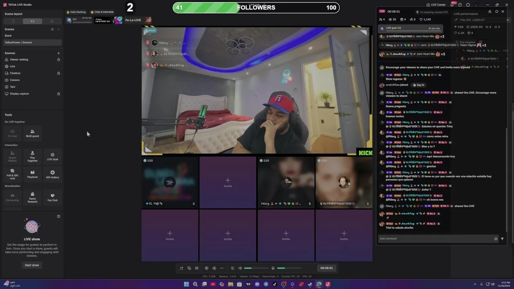This screenshot has height=289, width=514.
Task: Open the emoji picker in comment box
Action: (496, 239)
